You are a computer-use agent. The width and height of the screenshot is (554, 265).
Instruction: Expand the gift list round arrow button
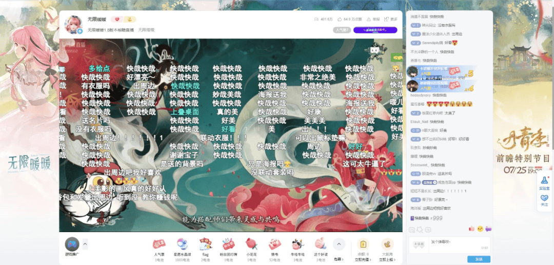[339, 244]
